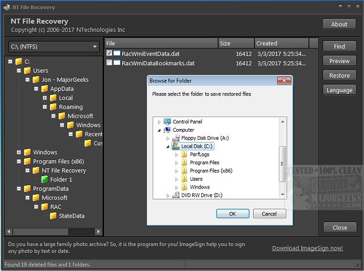Click Browse dialog scrollbar up arrow
The width and height of the screenshot is (364, 271).
283,122
